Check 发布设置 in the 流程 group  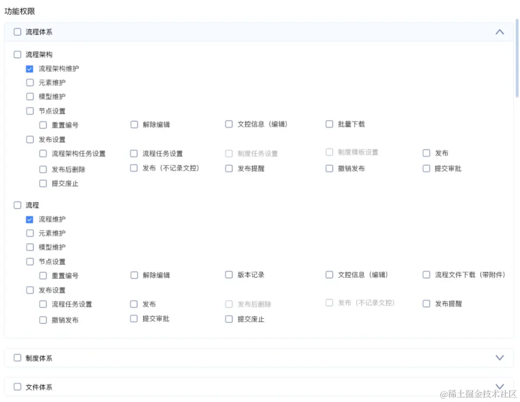pyautogui.click(x=30, y=290)
